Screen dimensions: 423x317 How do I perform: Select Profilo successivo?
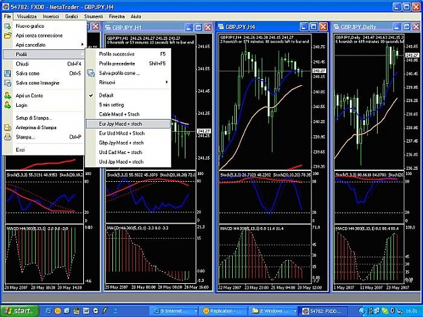tap(128, 54)
